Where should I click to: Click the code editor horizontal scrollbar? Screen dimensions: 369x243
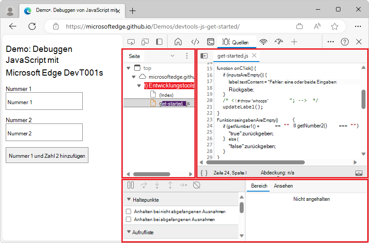pyautogui.click(x=256, y=162)
